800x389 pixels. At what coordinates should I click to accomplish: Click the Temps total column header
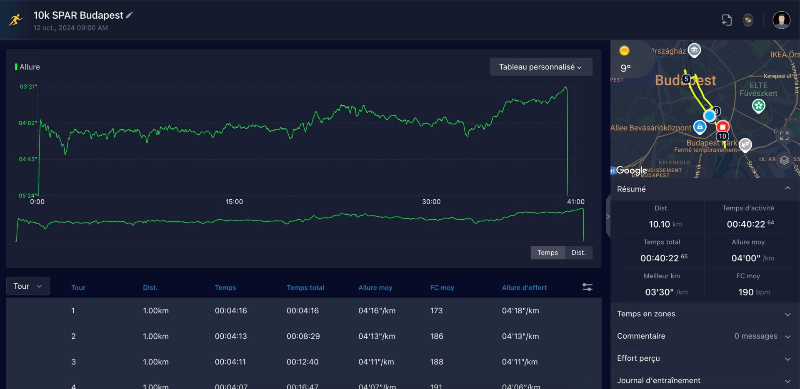(305, 287)
